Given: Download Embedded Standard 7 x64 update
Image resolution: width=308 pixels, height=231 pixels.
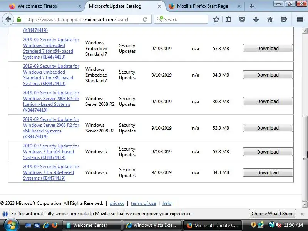Looking at the screenshot, I should pyautogui.click(x=268, y=49).
